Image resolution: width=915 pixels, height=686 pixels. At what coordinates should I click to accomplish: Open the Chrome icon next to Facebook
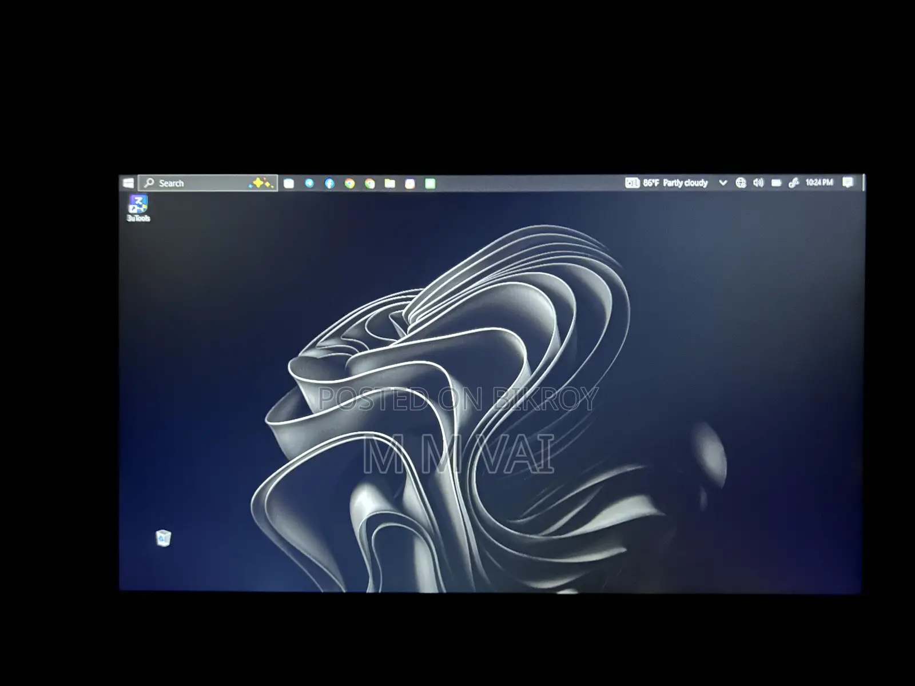pyautogui.click(x=349, y=184)
